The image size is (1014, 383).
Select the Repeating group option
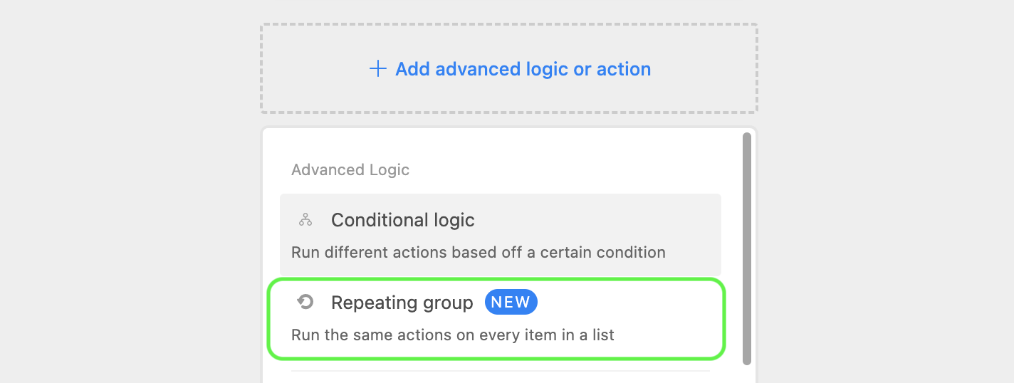pos(496,318)
